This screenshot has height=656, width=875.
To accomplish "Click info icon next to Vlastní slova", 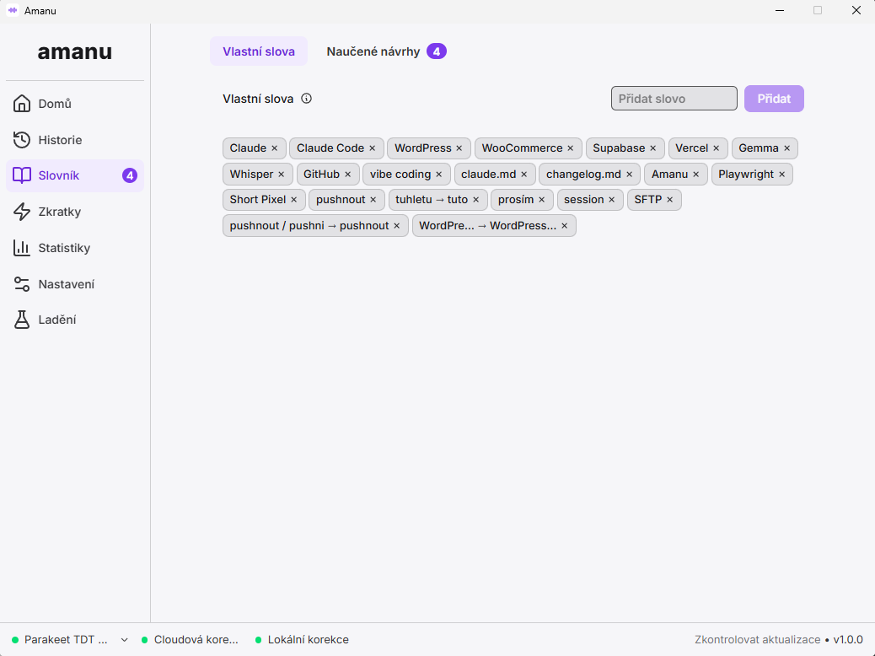I will click(x=306, y=99).
